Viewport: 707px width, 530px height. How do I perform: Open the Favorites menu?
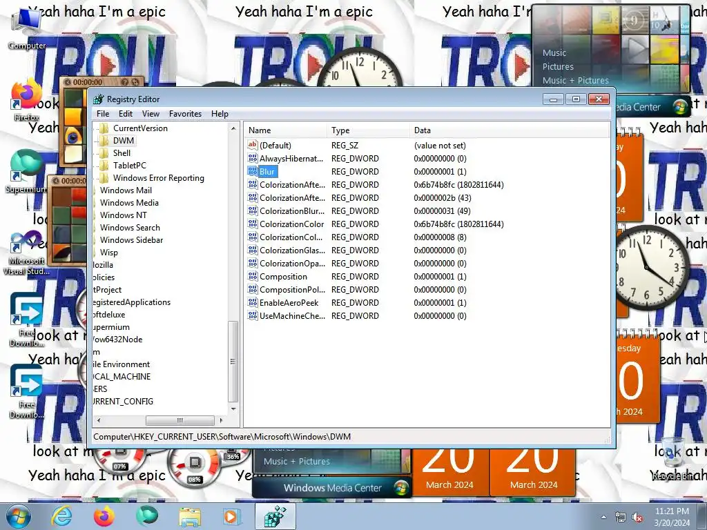click(x=185, y=114)
